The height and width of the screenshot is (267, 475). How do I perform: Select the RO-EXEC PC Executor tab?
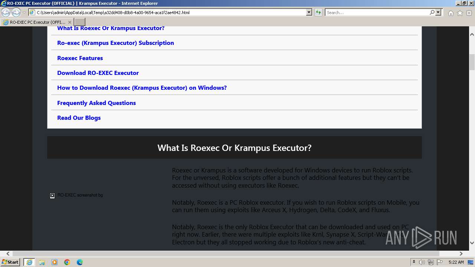(x=37, y=22)
